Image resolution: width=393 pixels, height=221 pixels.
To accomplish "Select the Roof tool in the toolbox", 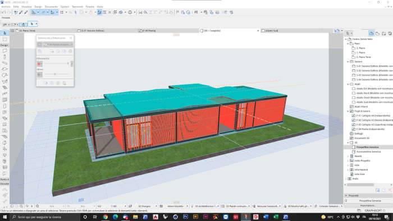I will [x=4, y=75].
